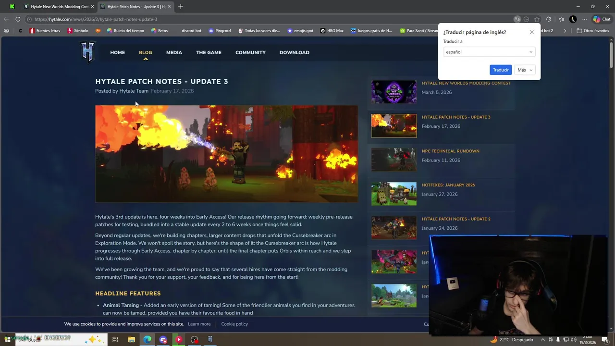Click the translate icon in the address bar

517,19
